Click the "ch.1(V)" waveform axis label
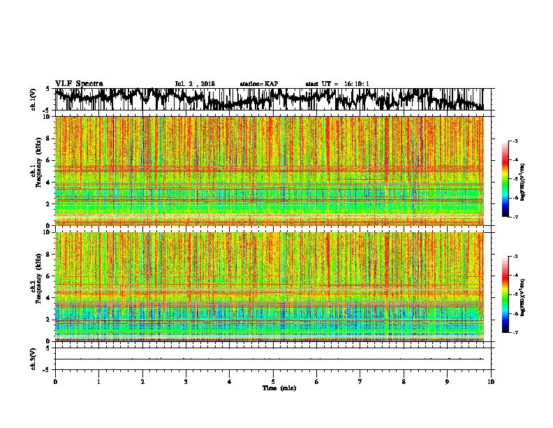The image size is (553, 428). [34, 99]
